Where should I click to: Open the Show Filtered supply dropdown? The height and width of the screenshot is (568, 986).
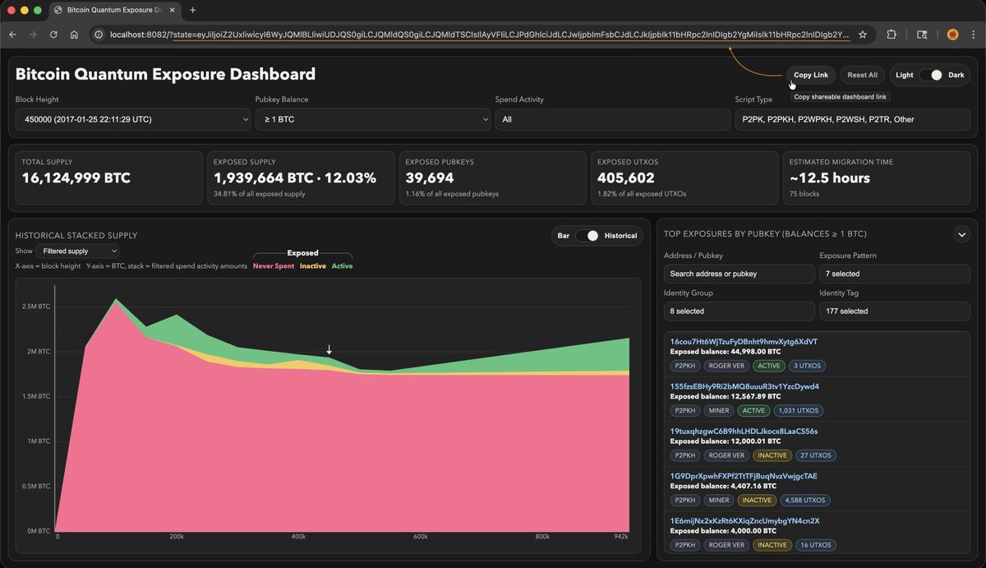77,251
